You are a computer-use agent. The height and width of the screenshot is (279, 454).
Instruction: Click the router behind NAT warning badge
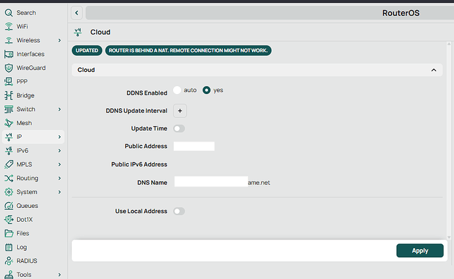point(188,51)
